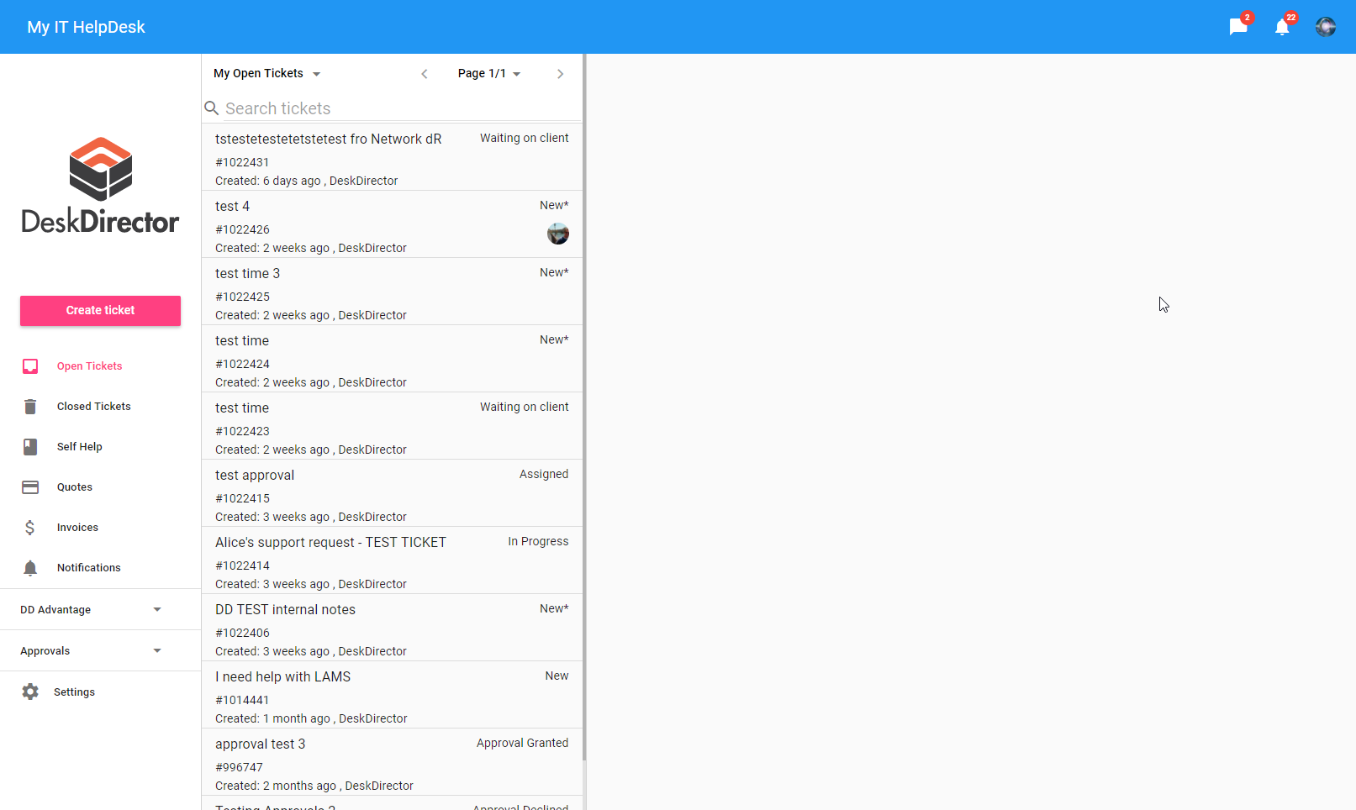
Task: Open the My Open Tickets filter dropdown
Action: click(266, 74)
